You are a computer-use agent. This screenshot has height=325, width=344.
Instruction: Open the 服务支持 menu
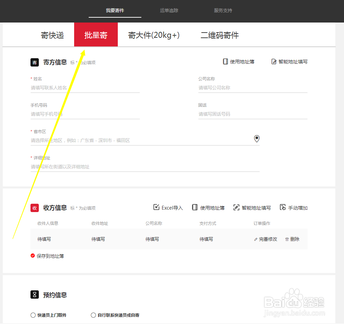click(223, 10)
